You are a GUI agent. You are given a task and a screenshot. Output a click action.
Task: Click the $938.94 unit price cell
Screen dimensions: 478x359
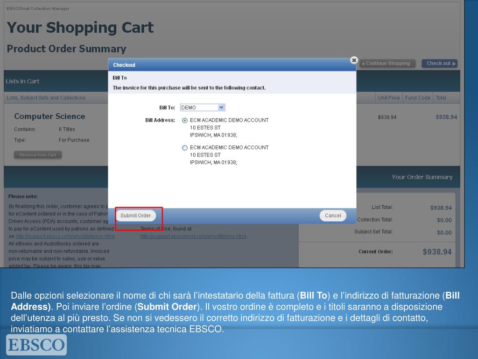point(387,117)
